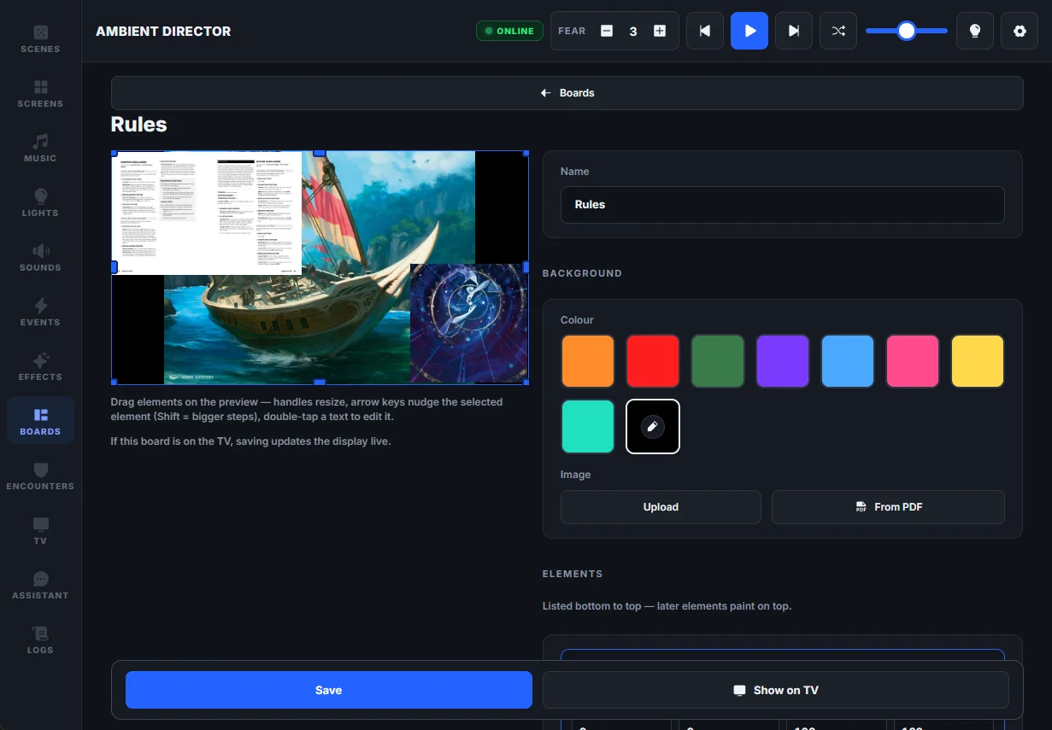1052x730 pixels.
Task: Click the Online status badge
Action: [509, 31]
